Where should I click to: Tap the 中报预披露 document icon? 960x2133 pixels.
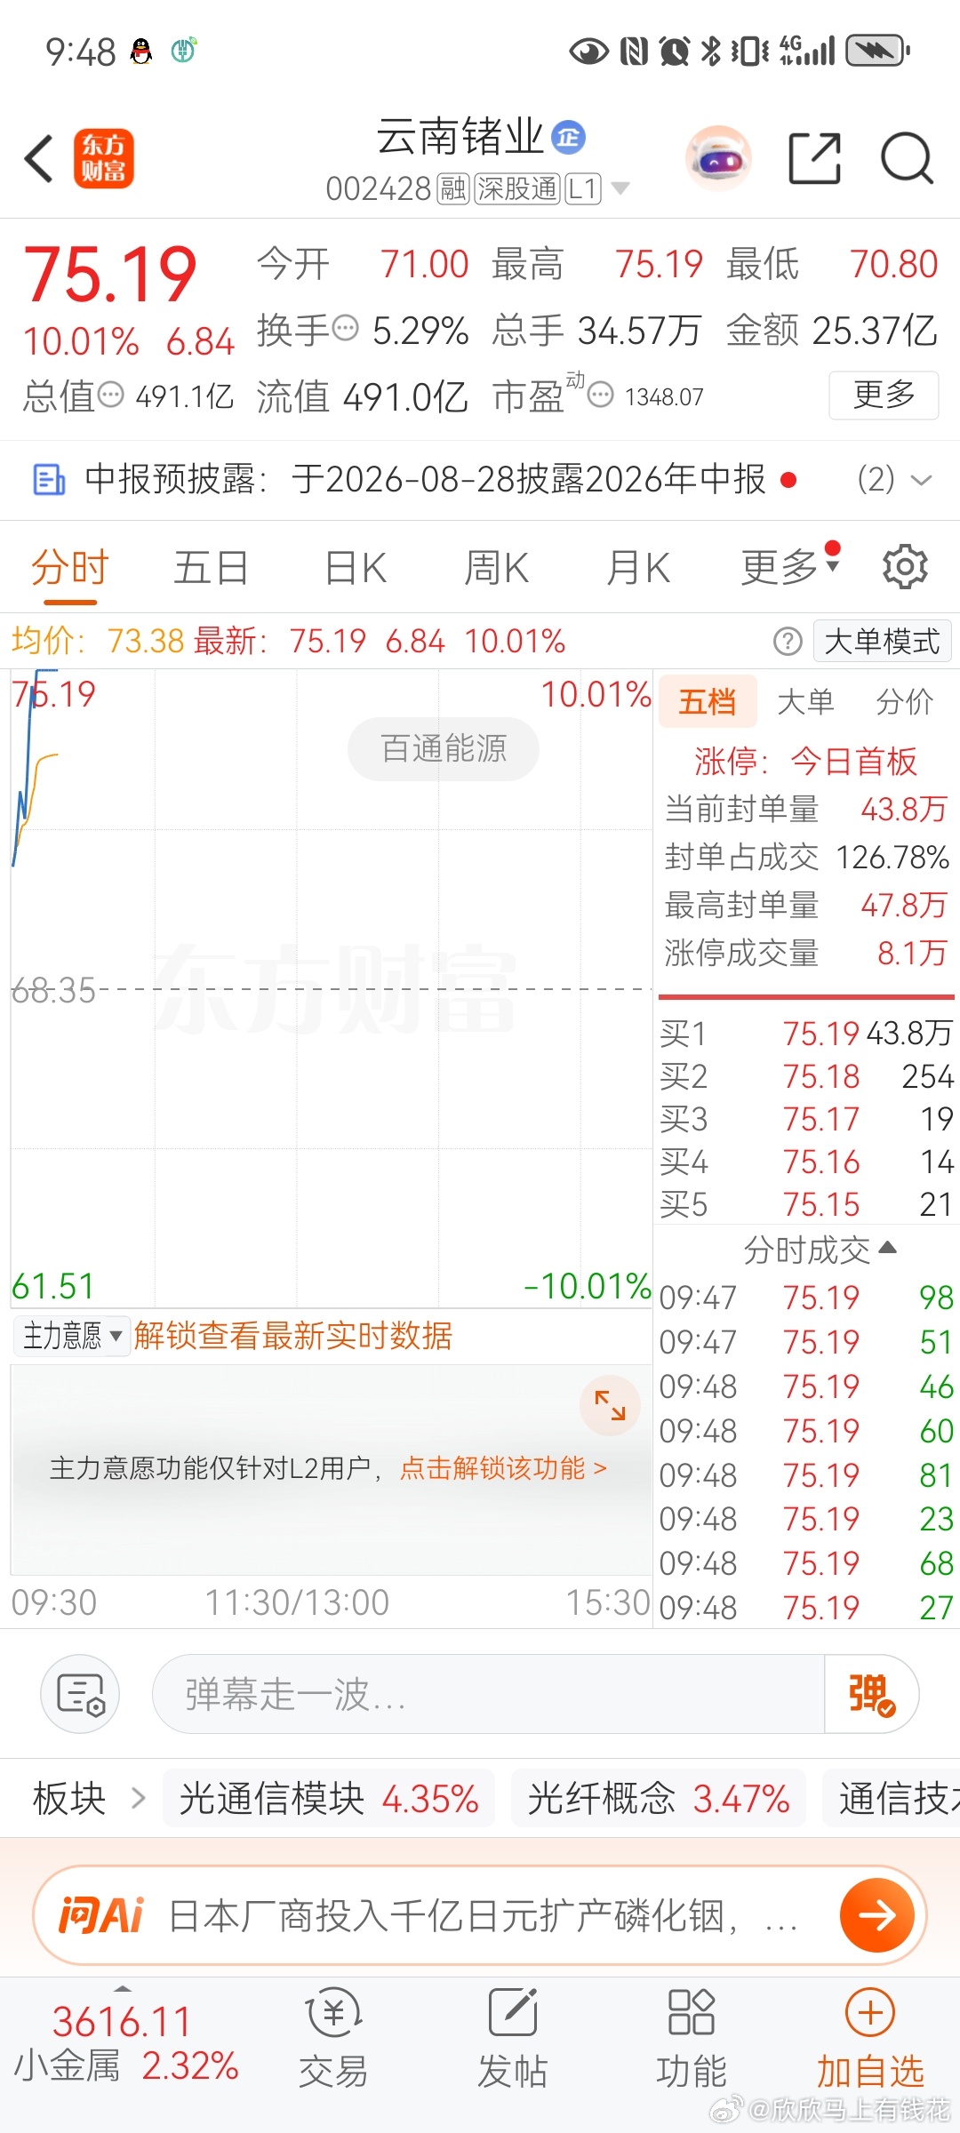point(49,480)
